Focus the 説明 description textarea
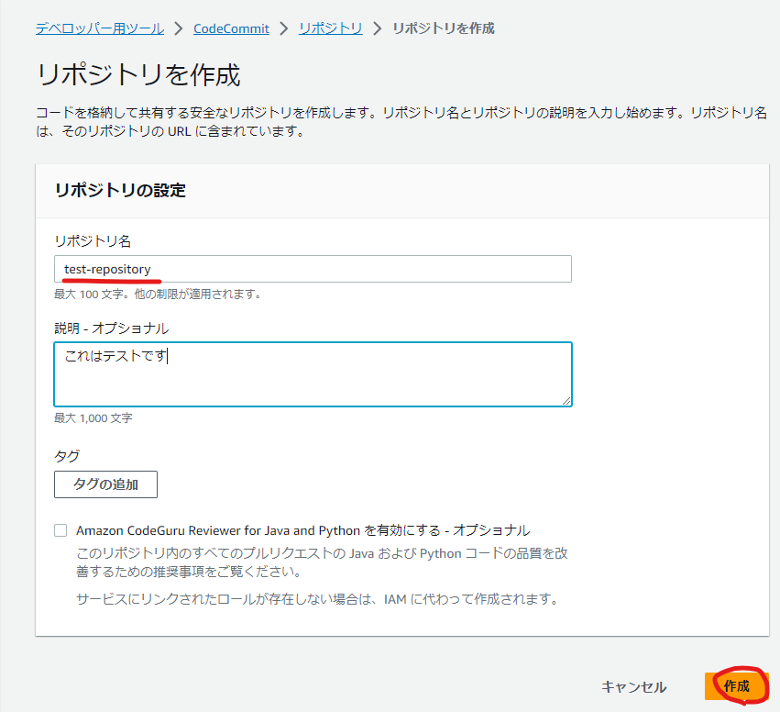This screenshot has width=780, height=712. pyautogui.click(x=313, y=374)
